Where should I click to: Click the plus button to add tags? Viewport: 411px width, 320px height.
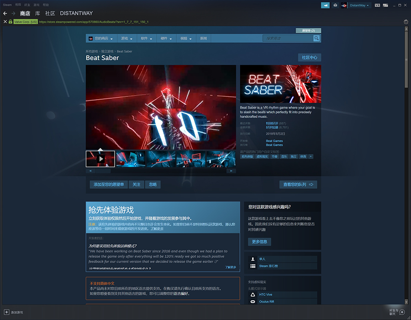point(311,156)
